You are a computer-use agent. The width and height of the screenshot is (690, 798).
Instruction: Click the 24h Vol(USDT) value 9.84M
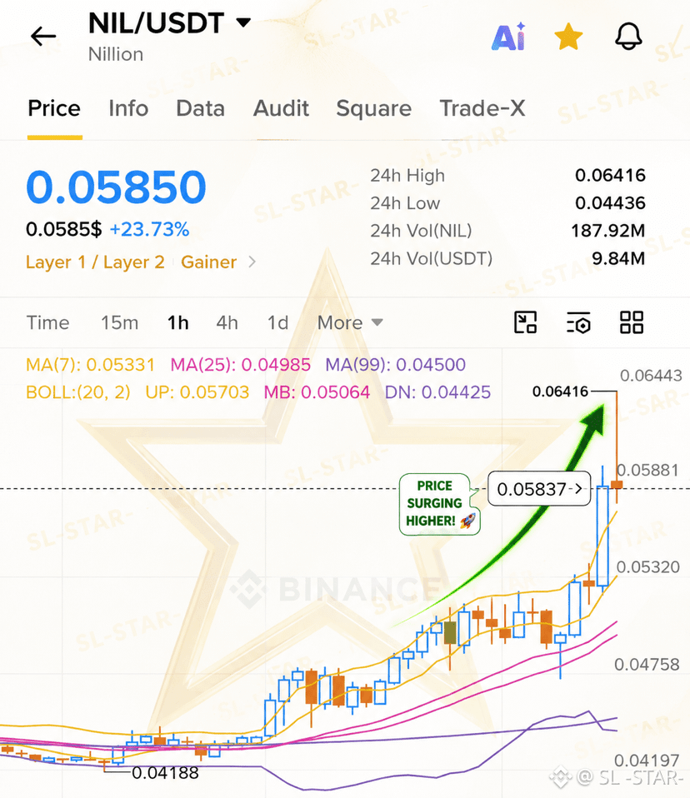point(618,258)
